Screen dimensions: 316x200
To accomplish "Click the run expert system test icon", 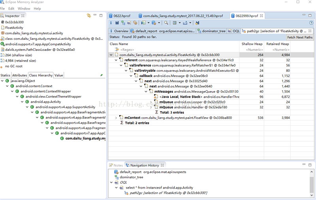I will 143,23.
